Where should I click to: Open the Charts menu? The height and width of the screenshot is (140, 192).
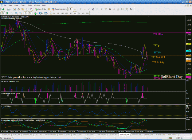coord(23,6)
